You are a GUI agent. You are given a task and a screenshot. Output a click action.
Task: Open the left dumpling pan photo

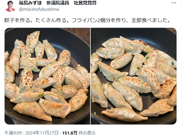tap(47, 76)
